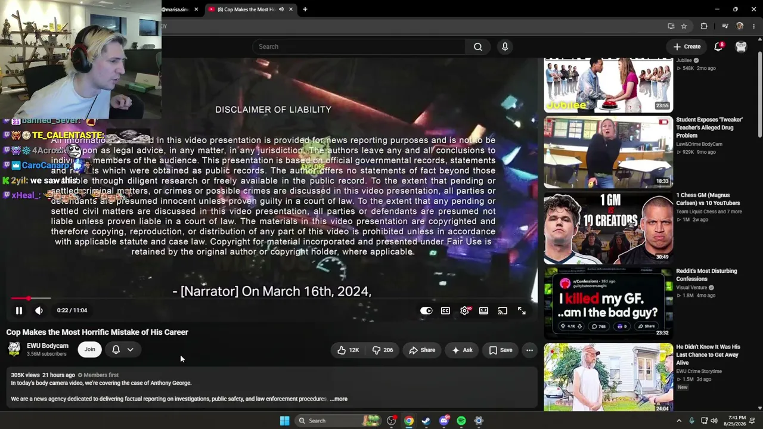Open a new browser tab
The width and height of the screenshot is (763, 429).
pos(305,10)
